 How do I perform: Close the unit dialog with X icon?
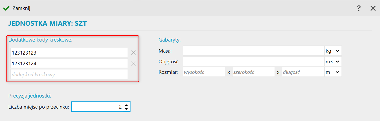[x=373, y=8]
